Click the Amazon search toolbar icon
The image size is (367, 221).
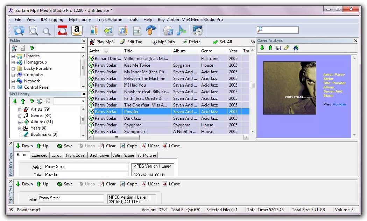77,30
